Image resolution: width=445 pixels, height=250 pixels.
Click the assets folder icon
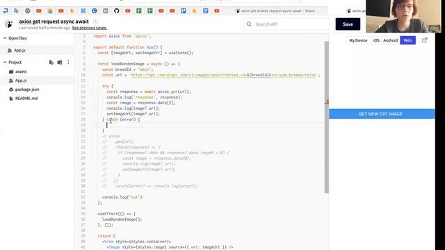[x=11, y=72]
